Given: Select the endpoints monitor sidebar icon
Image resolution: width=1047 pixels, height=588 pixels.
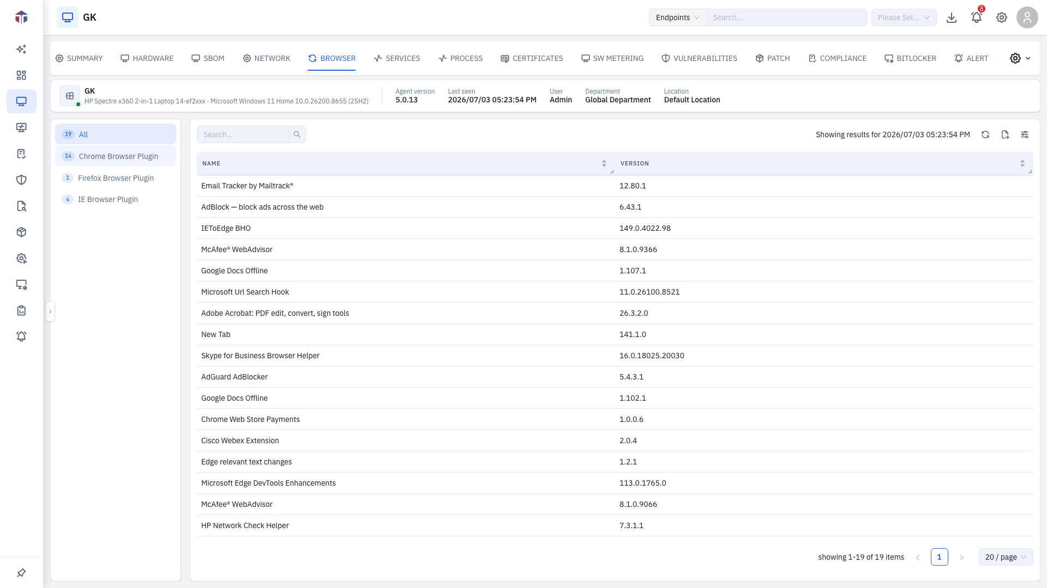Looking at the screenshot, I should tap(21, 101).
